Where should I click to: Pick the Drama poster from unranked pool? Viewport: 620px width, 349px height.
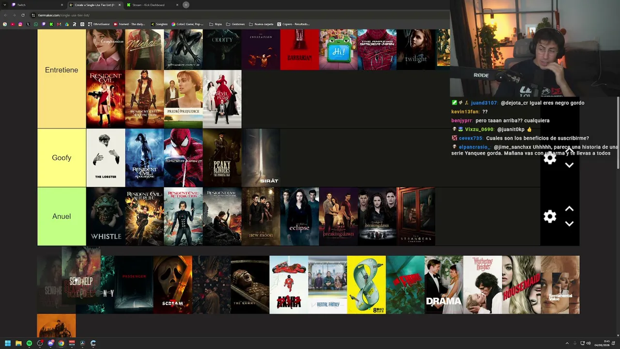444,285
